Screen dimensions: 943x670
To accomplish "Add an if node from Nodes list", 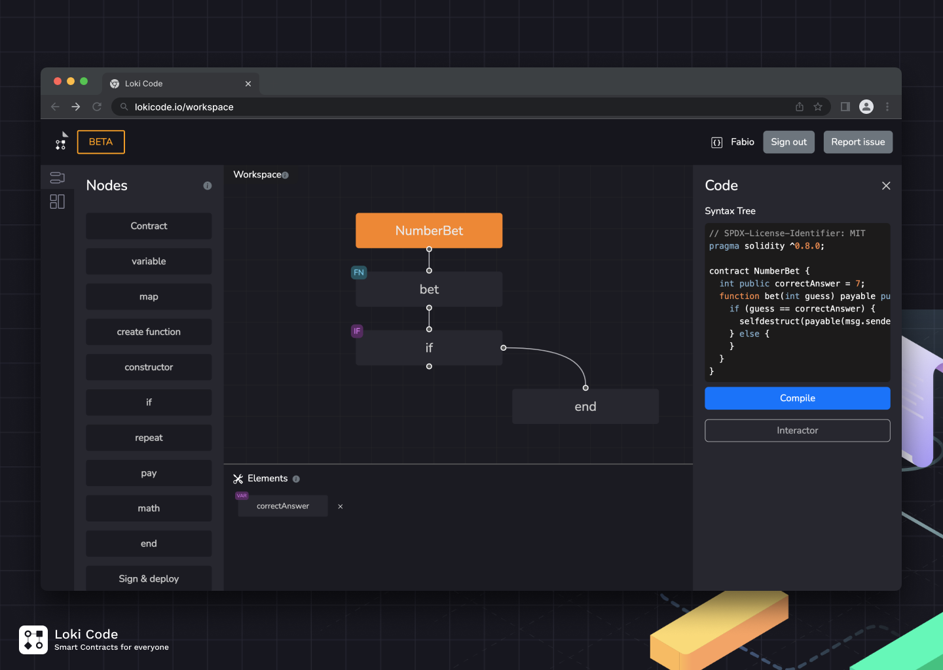I will tap(149, 402).
